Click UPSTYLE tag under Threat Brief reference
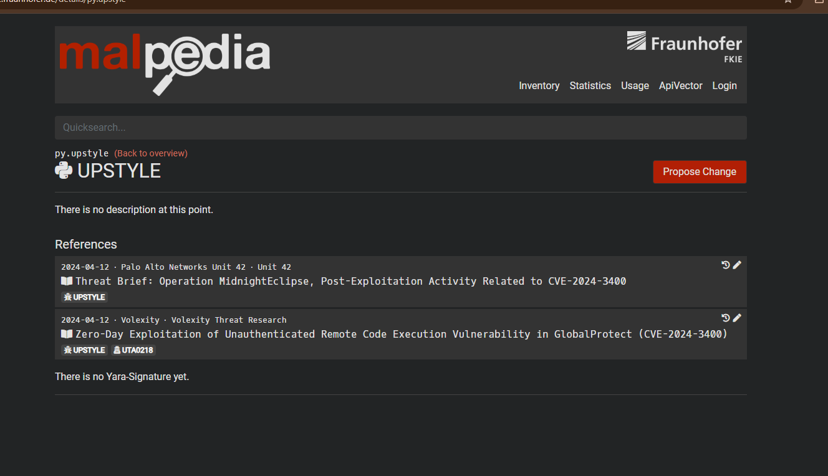The height and width of the screenshot is (476, 828). [84, 297]
